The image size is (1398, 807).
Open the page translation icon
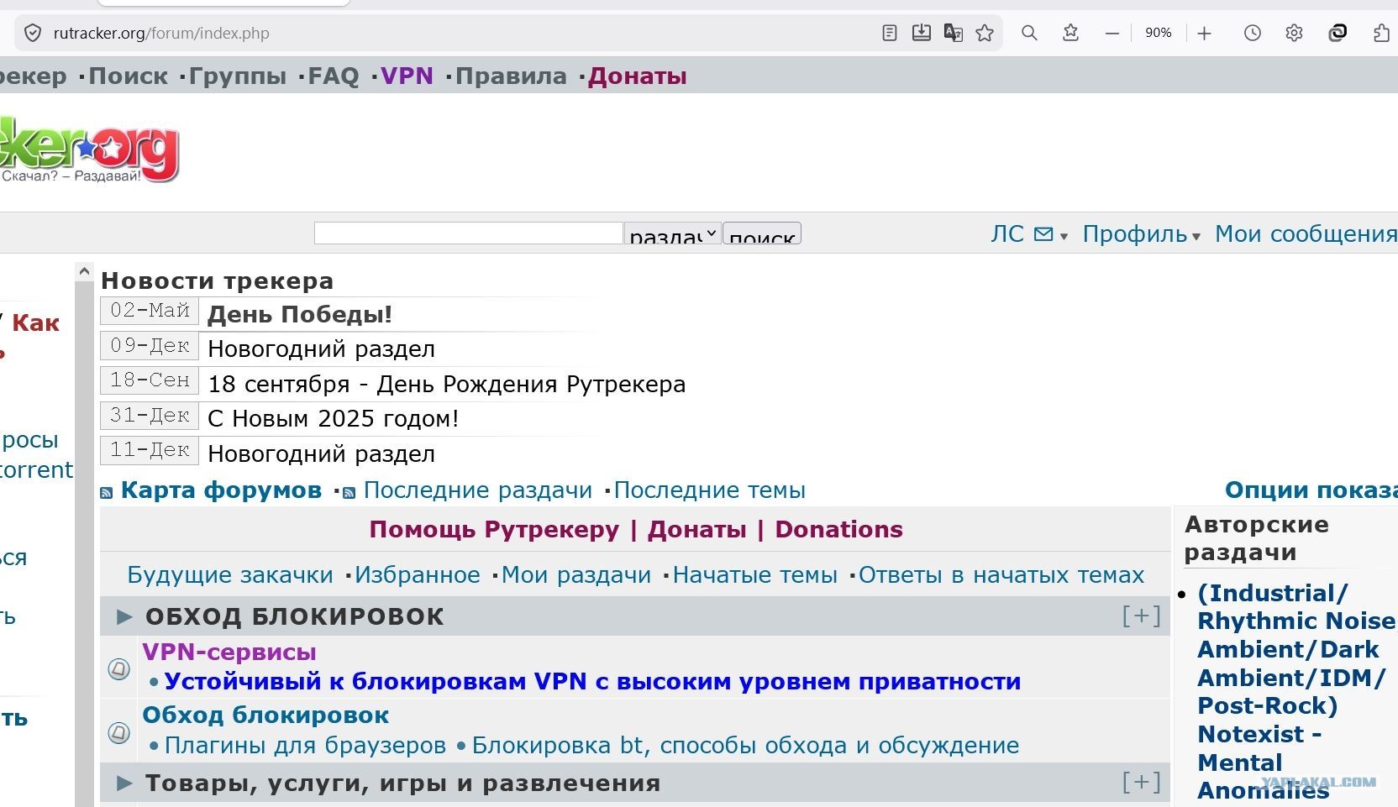pyautogui.click(x=953, y=33)
